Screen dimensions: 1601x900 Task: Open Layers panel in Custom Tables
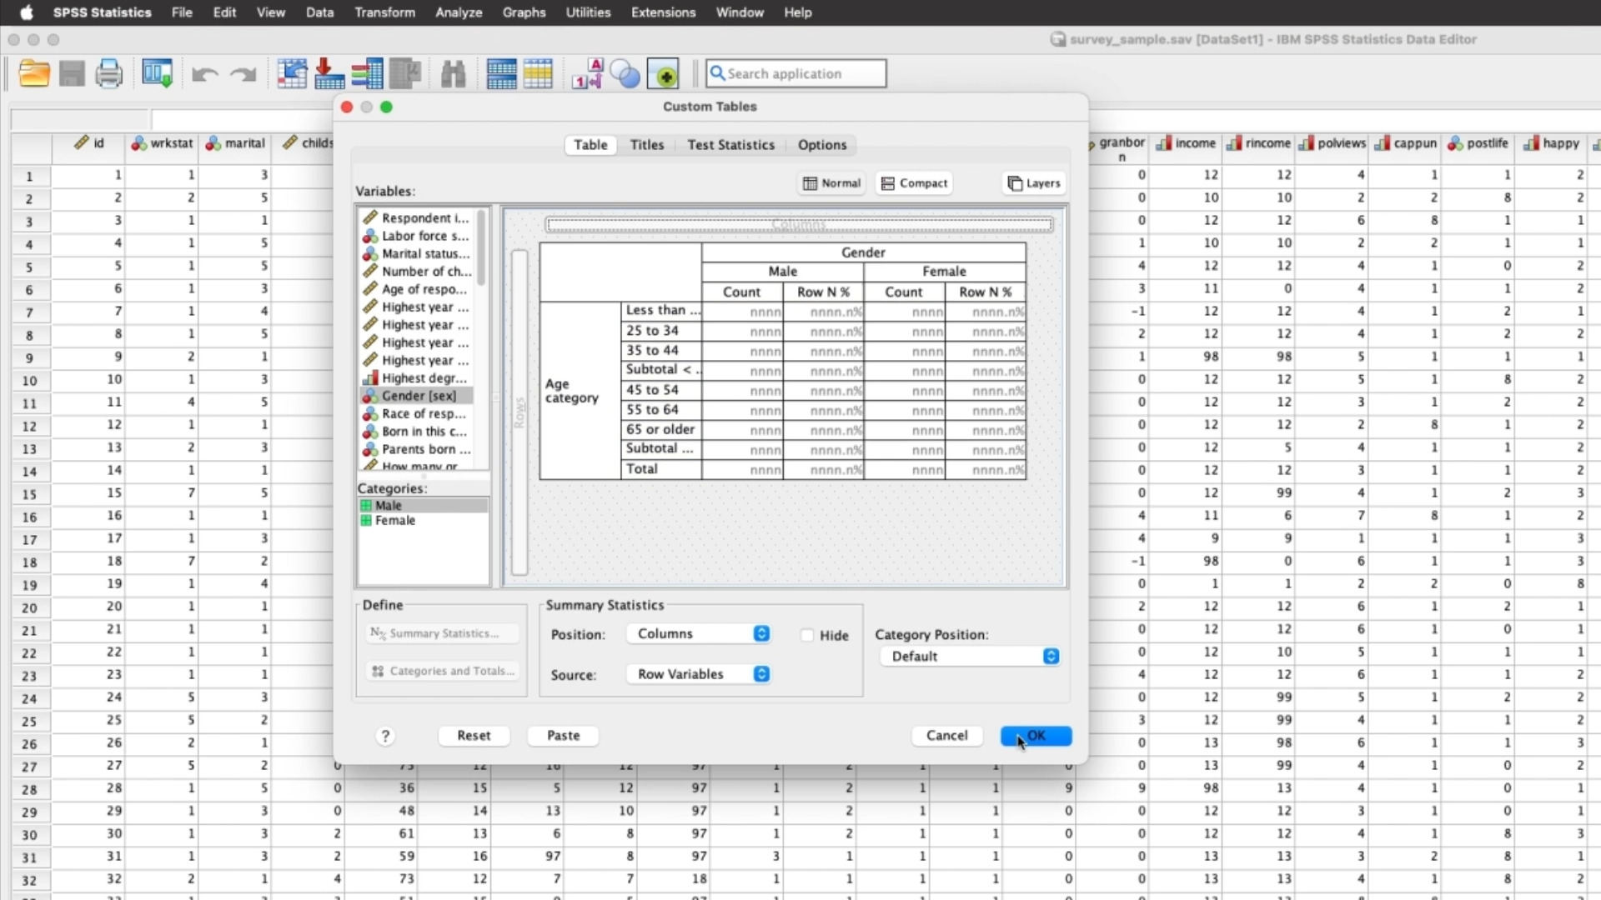click(1034, 183)
